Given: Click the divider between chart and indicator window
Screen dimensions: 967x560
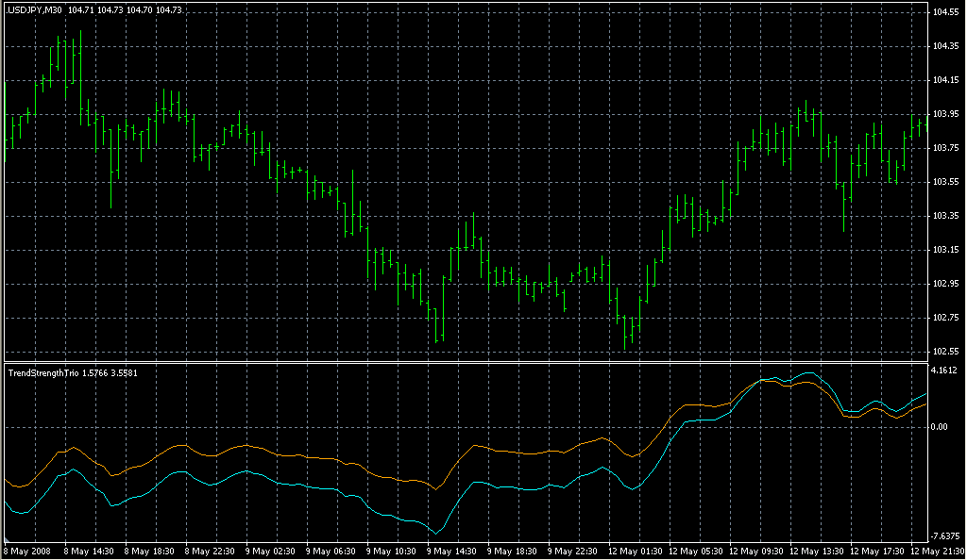Looking at the screenshot, I should [463, 360].
